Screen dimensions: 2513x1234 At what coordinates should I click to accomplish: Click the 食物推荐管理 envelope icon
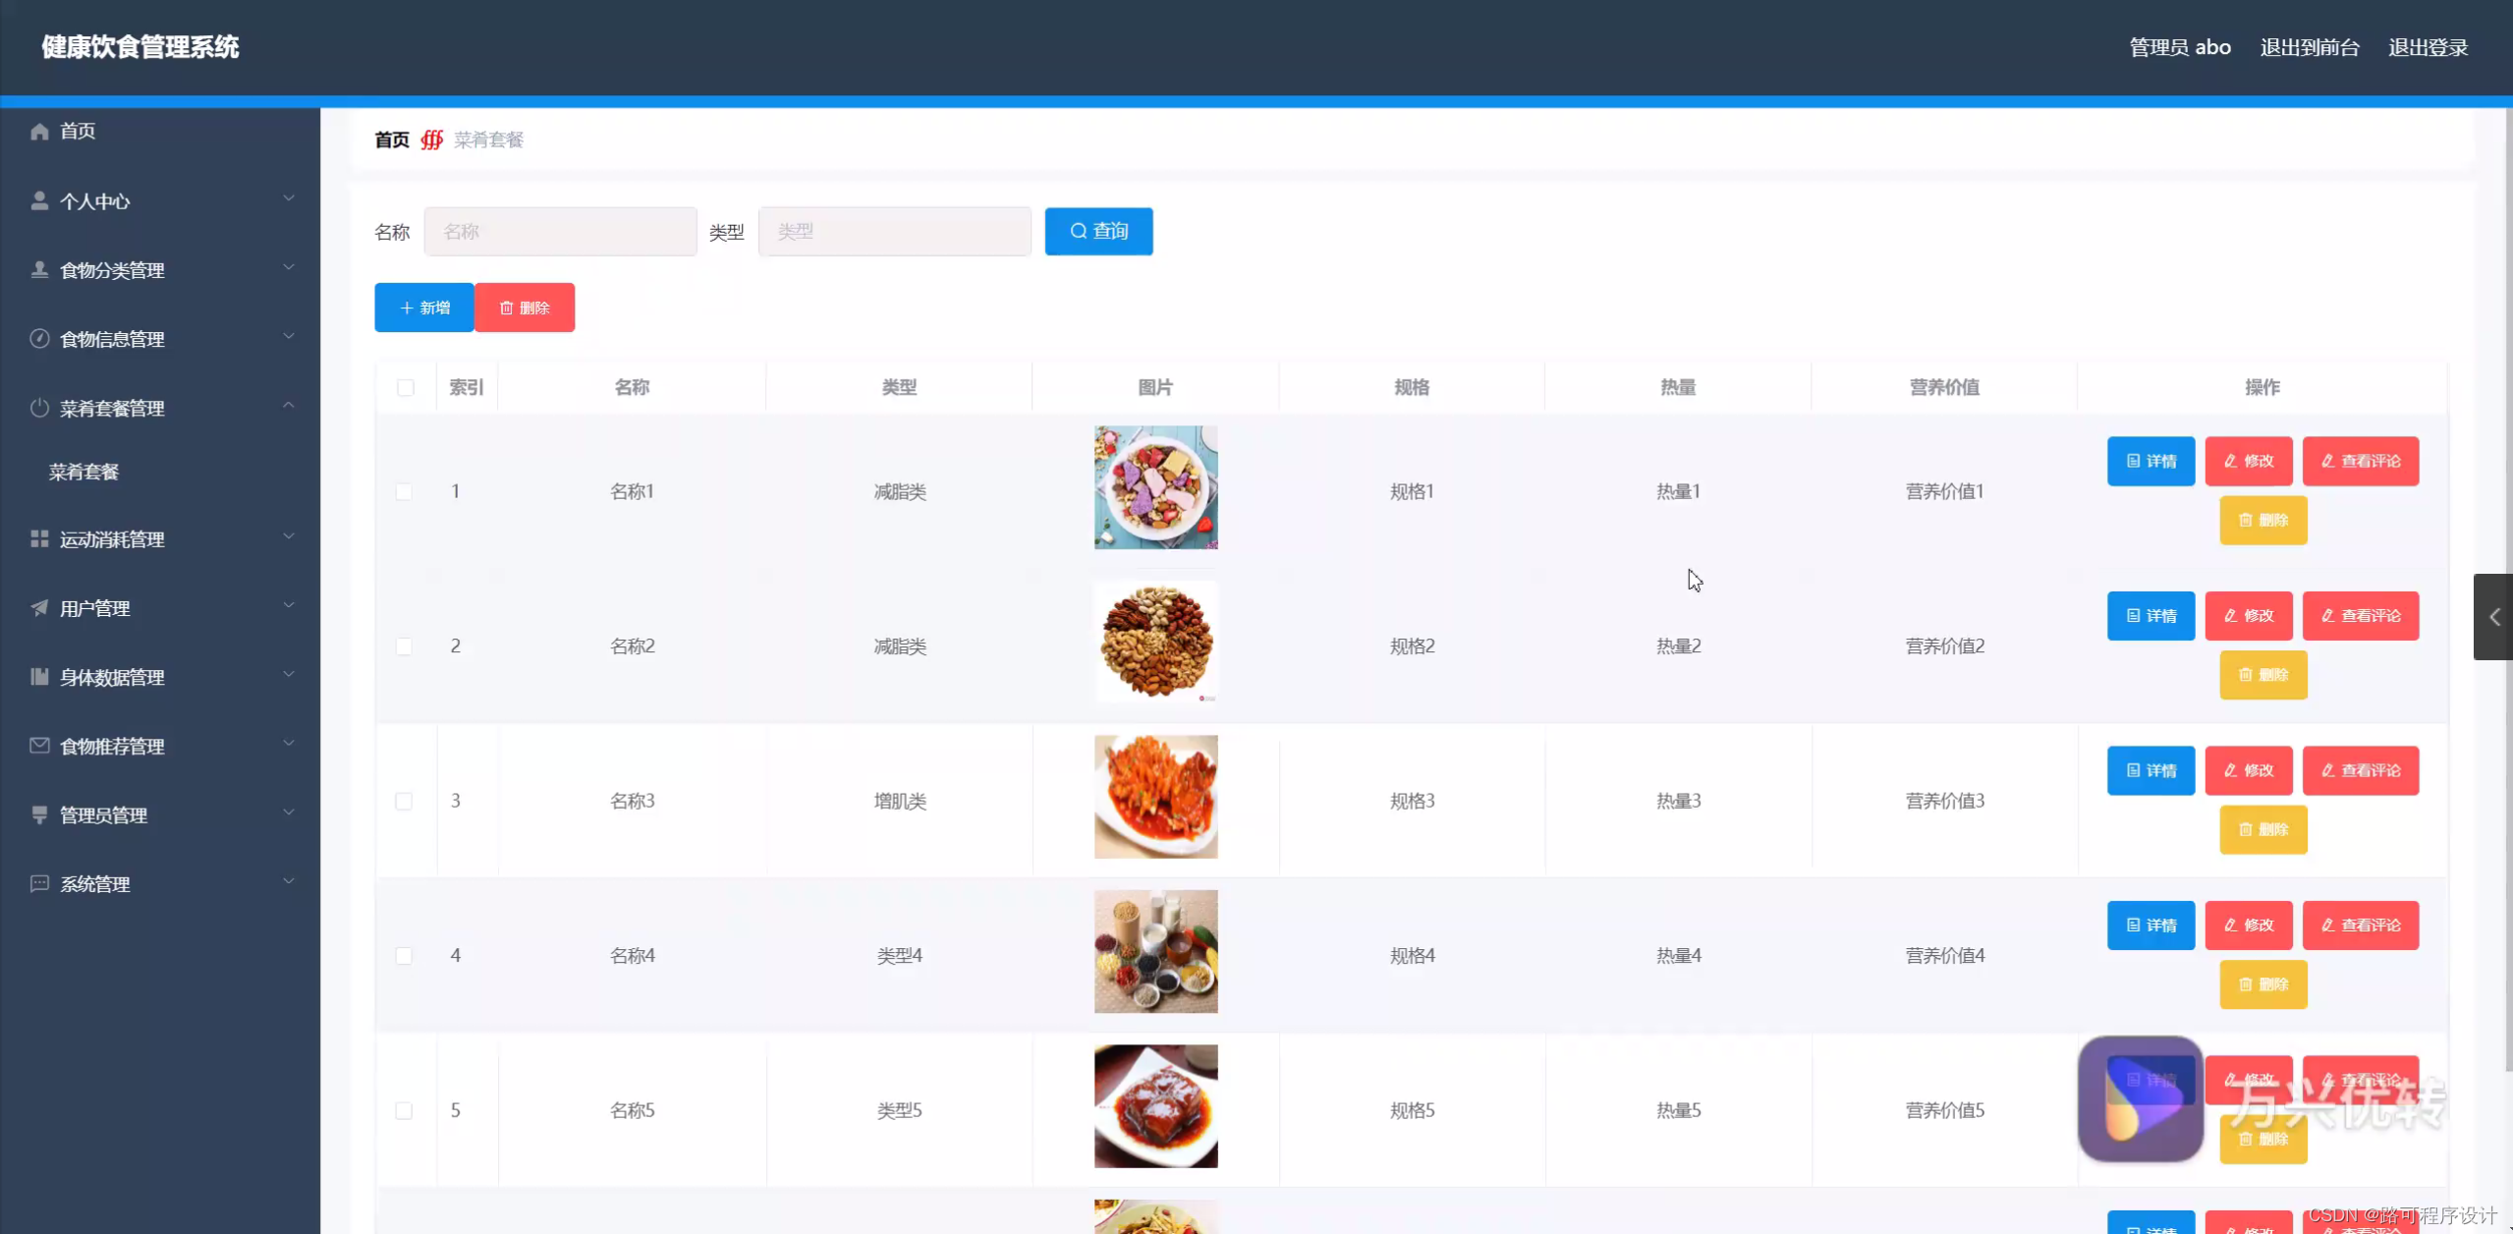(39, 745)
